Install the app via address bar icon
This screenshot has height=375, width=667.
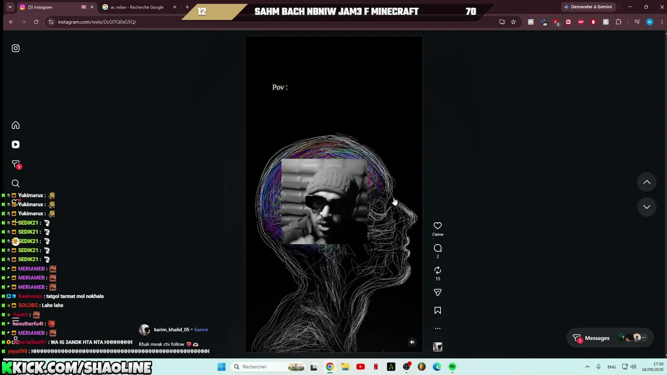pos(502,22)
